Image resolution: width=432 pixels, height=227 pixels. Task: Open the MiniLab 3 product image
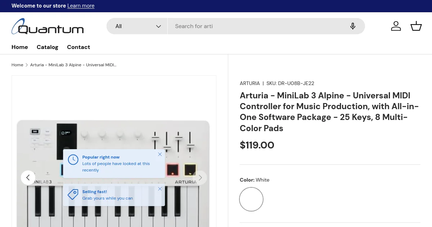coord(114,151)
